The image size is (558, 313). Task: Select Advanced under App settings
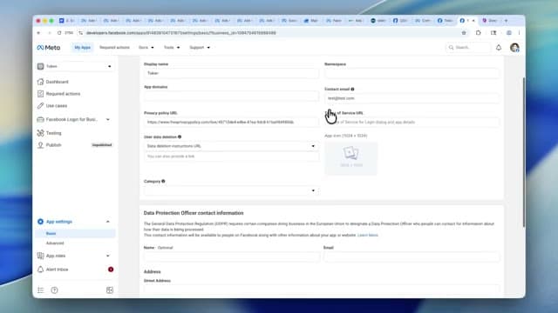click(x=55, y=243)
